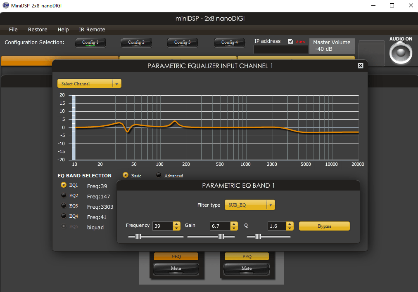418x292 pixels.
Task: Click the Q slider handle
Action: (258, 236)
